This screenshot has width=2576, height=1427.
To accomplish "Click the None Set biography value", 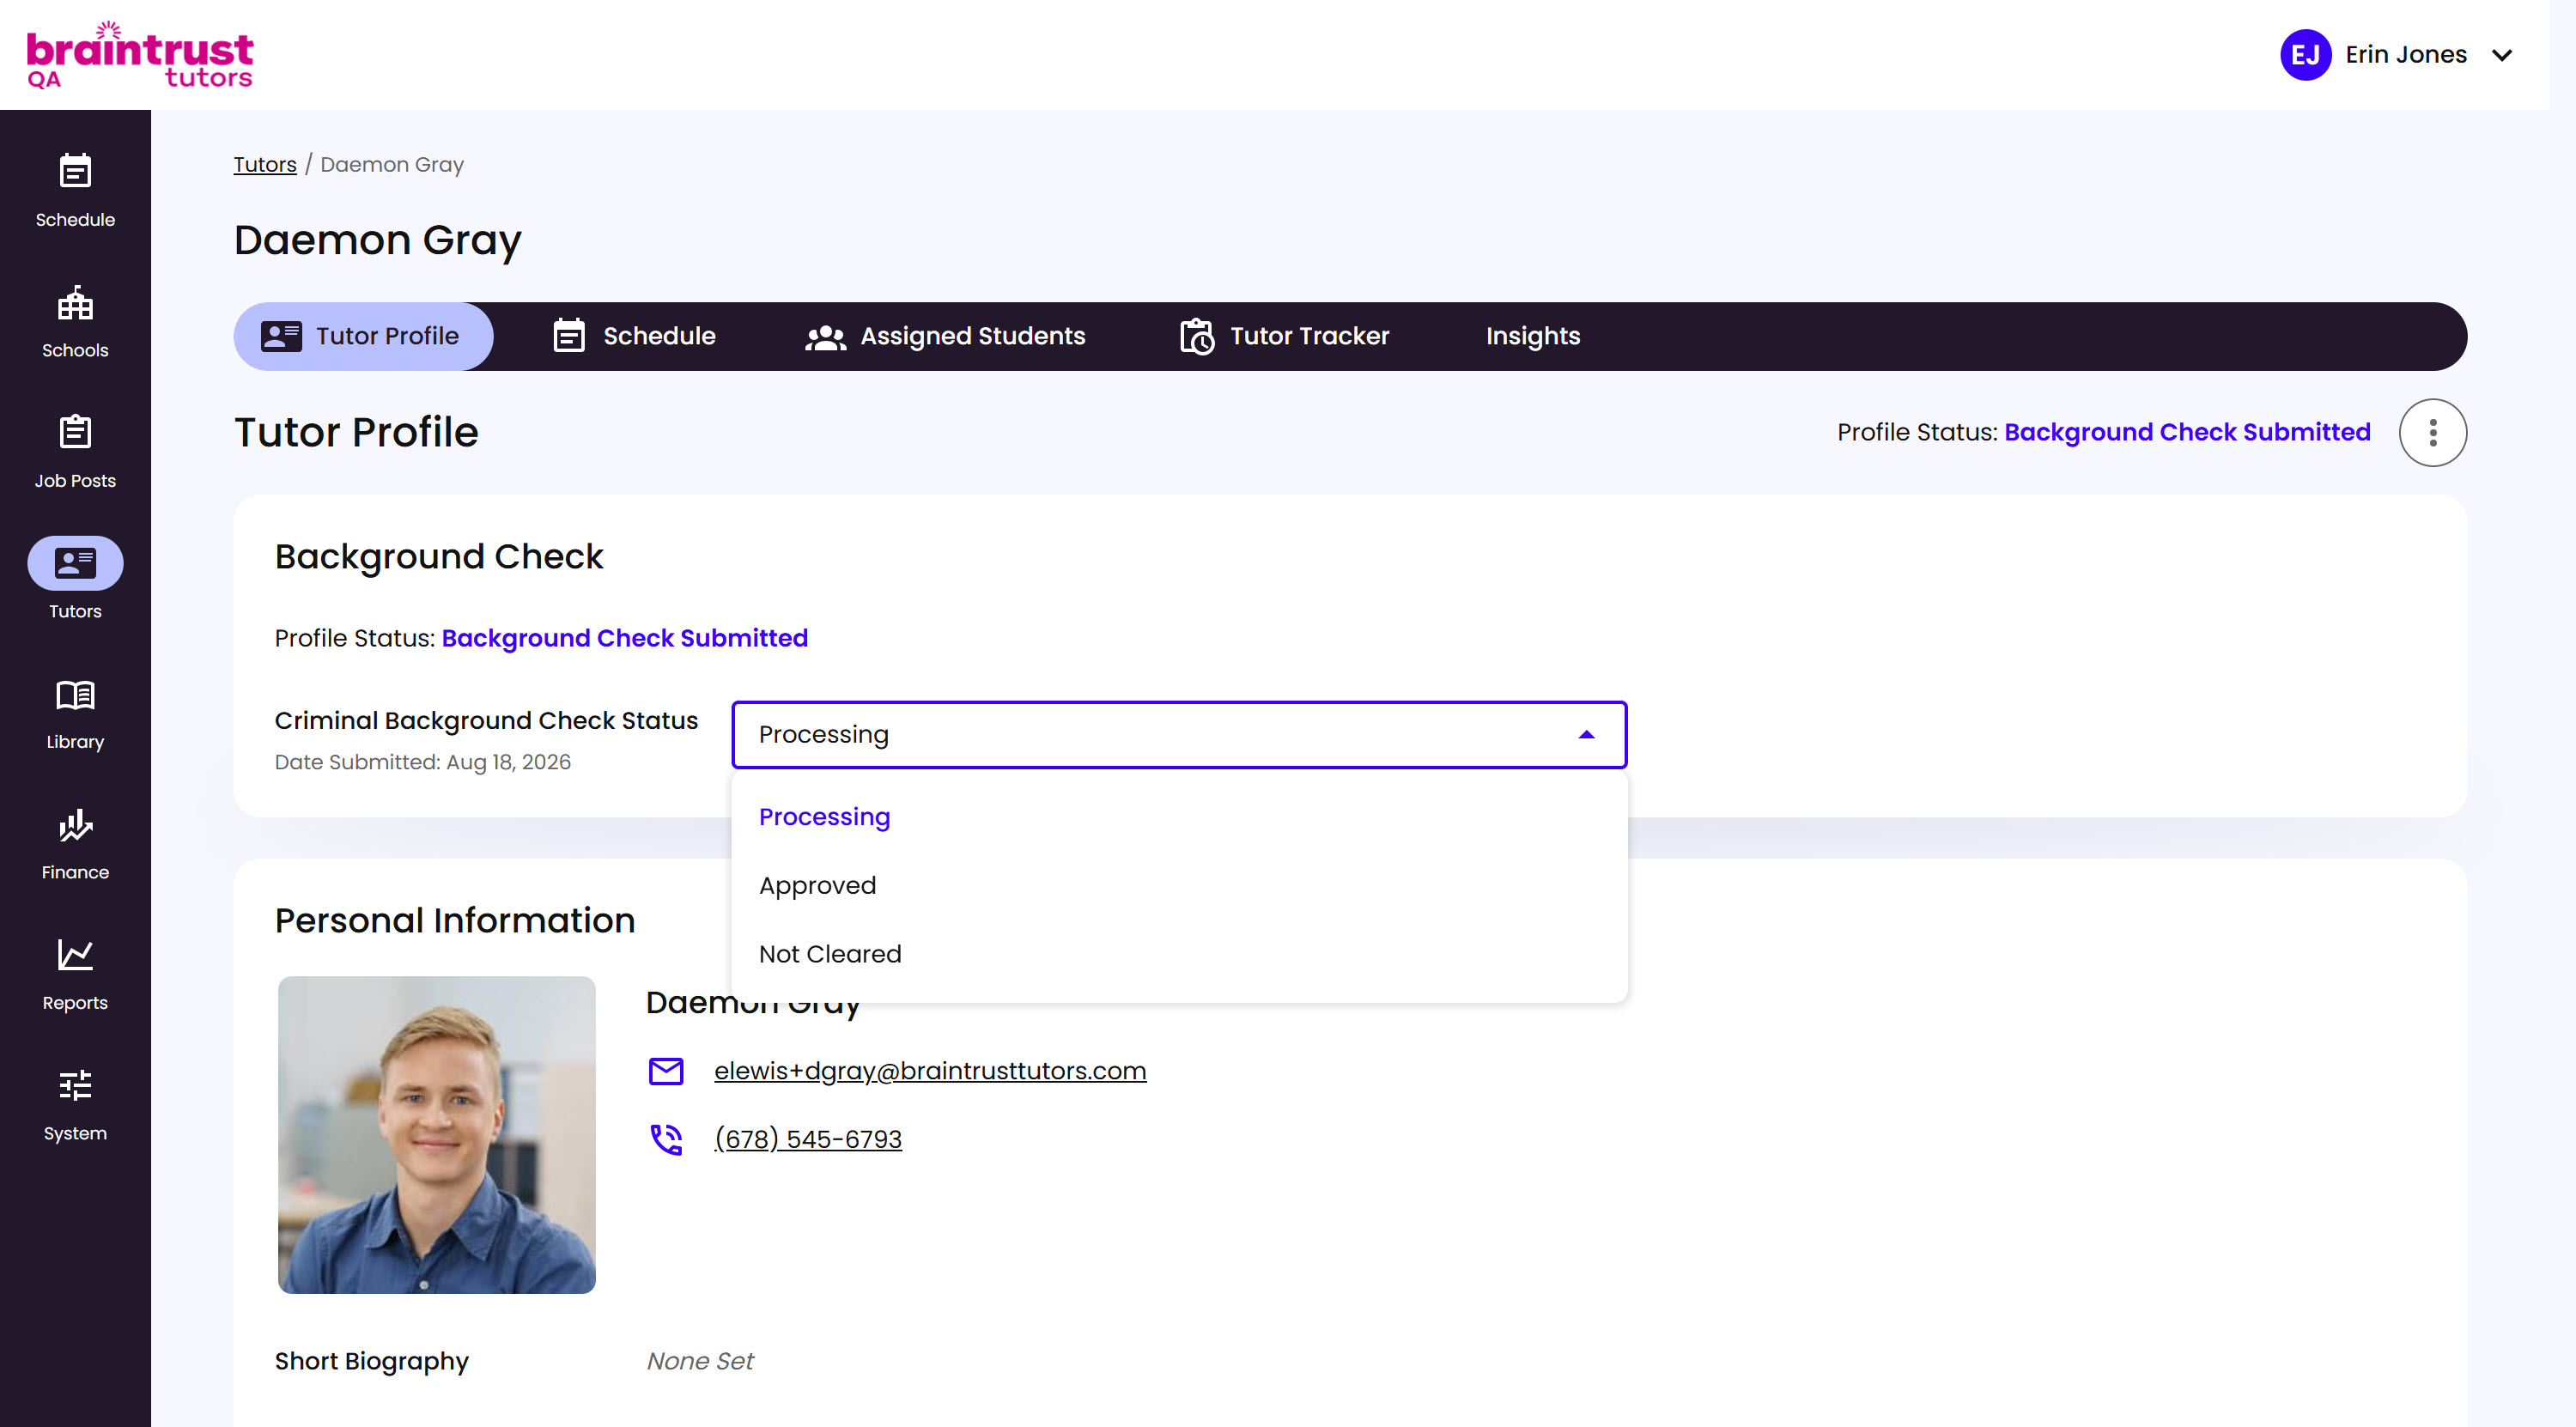I will point(700,1362).
